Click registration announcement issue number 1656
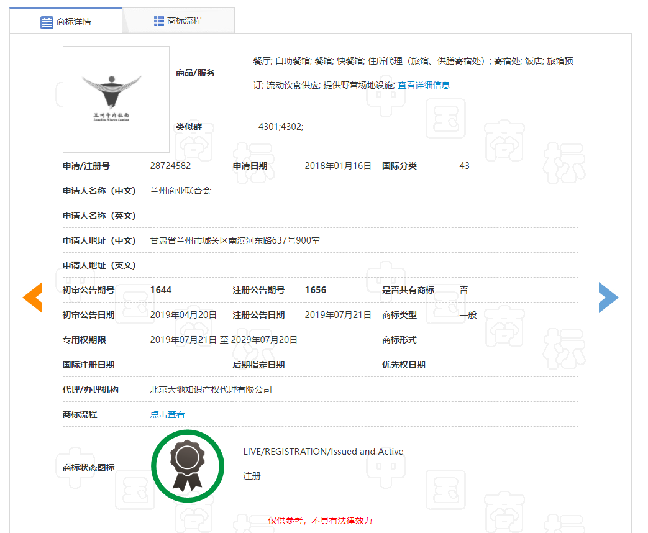648x533 pixels. click(315, 290)
